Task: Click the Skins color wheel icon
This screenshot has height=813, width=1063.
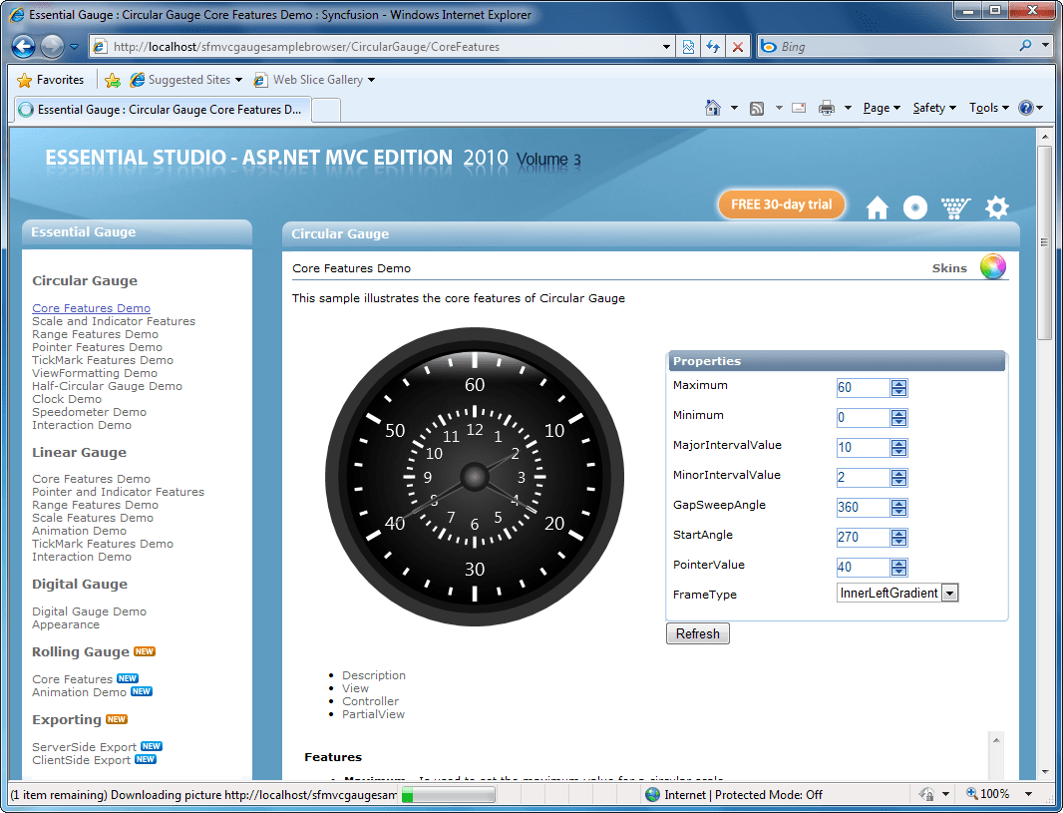Action: point(993,266)
